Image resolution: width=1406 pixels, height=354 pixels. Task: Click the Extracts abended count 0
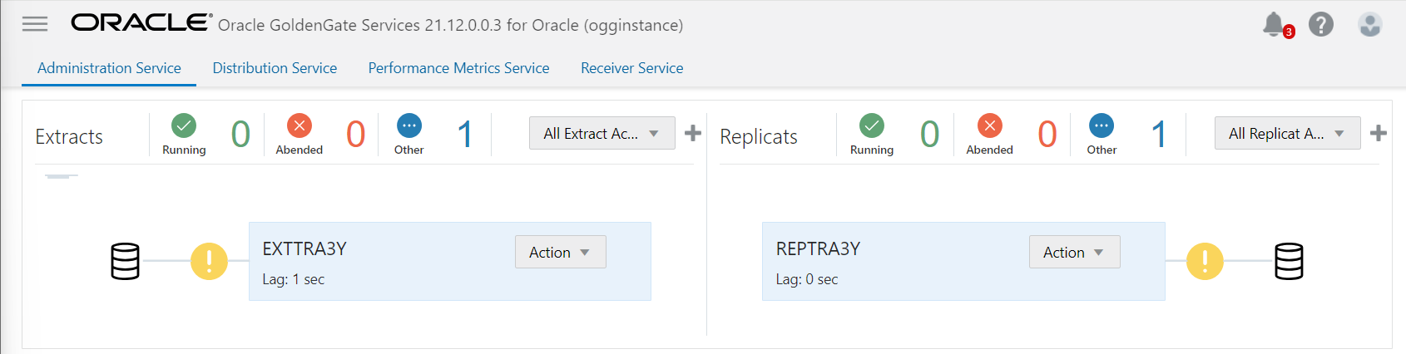356,134
